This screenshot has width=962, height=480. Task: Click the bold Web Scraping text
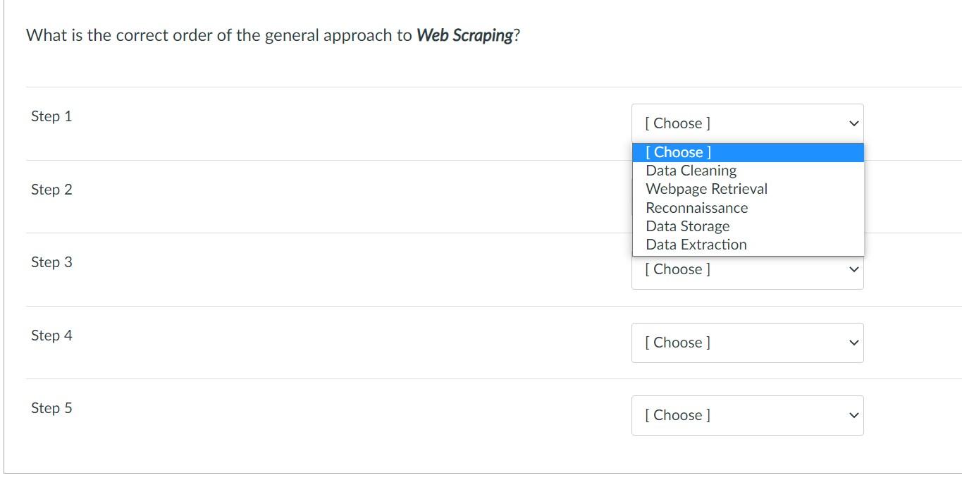pos(464,36)
